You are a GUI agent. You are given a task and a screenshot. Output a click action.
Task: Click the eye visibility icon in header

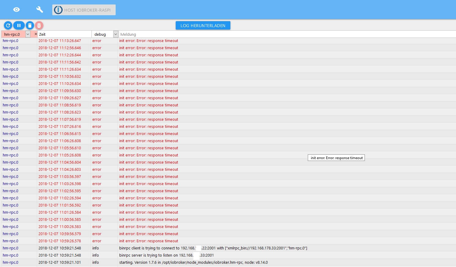click(16, 10)
